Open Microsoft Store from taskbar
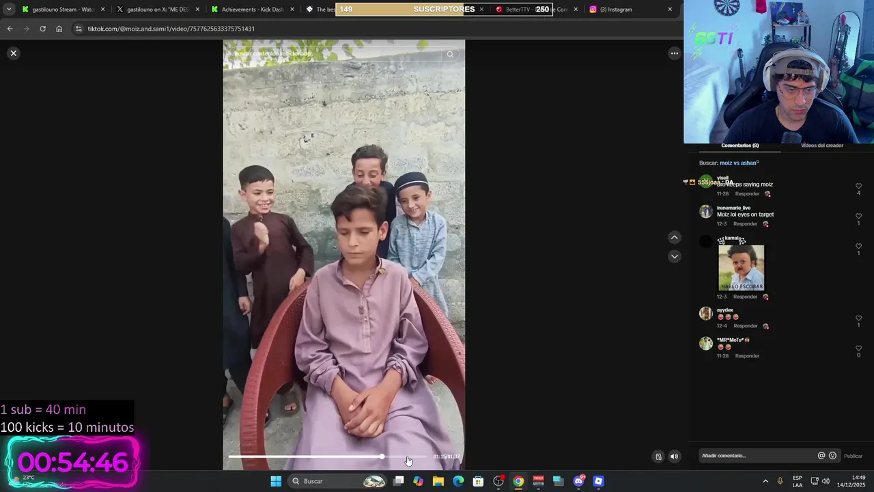This screenshot has height=492, width=874. click(478, 481)
